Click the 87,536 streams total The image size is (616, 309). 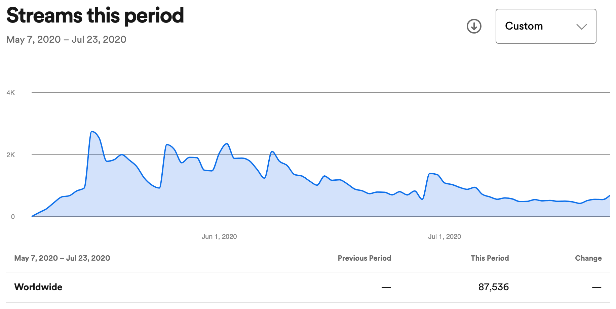pos(493,287)
